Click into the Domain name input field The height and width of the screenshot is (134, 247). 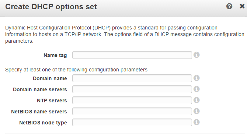point(132,78)
